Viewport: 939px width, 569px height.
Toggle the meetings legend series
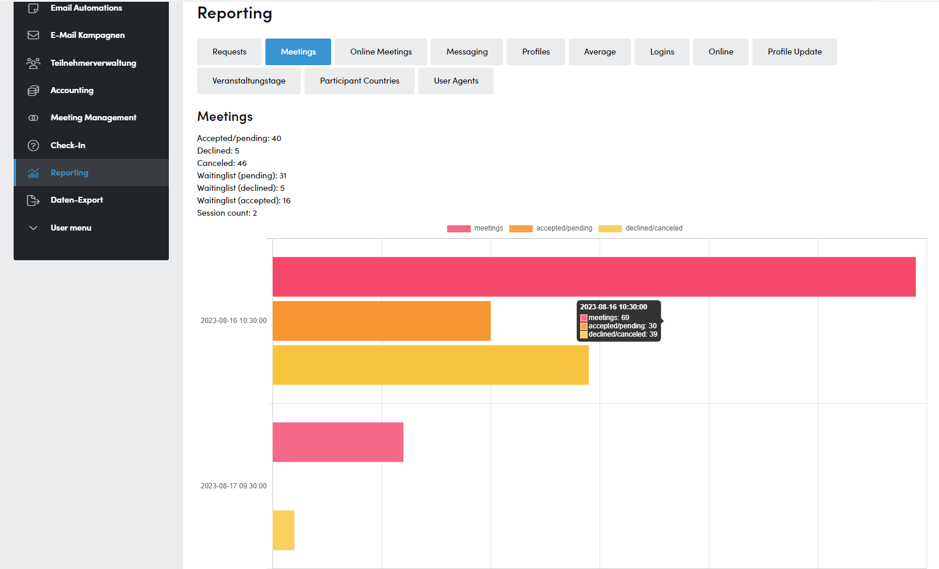[475, 228]
